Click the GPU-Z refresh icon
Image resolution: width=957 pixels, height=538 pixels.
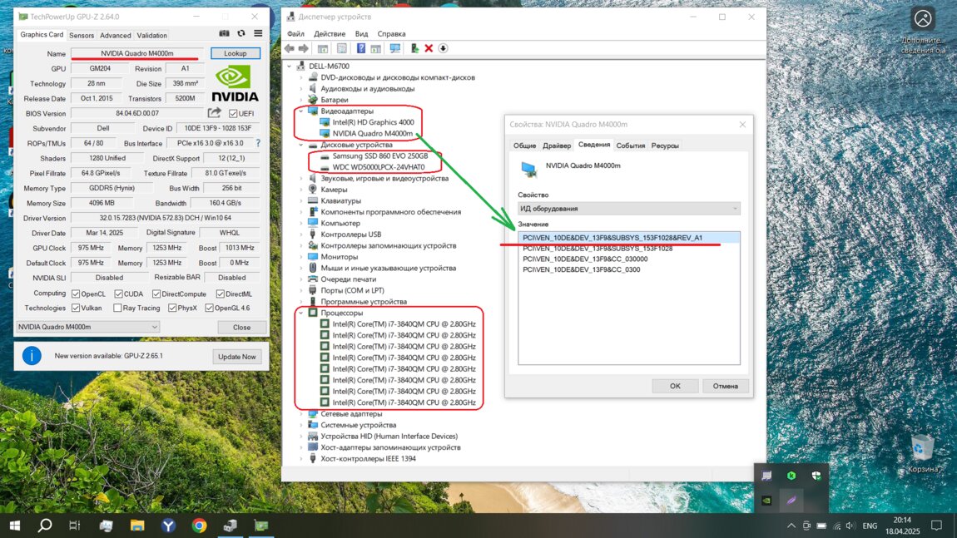[x=241, y=34]
